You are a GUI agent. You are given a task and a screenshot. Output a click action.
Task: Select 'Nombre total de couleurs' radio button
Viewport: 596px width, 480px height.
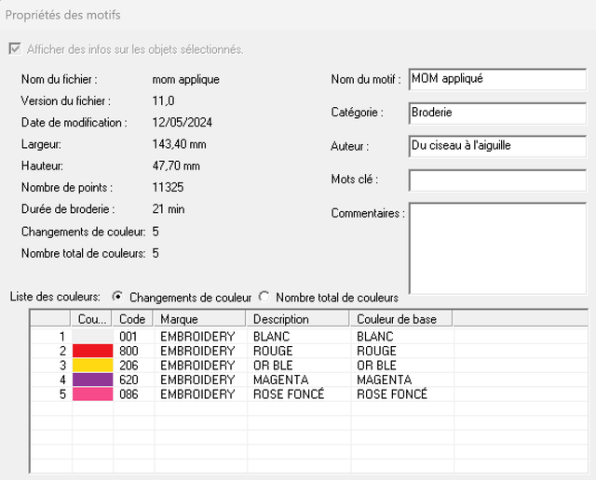pos(264,297)
